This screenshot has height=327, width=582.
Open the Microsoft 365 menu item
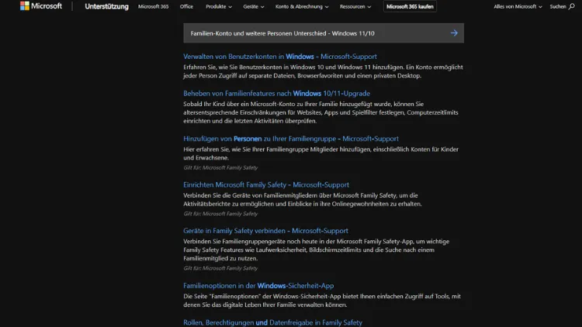pos(154,6)
